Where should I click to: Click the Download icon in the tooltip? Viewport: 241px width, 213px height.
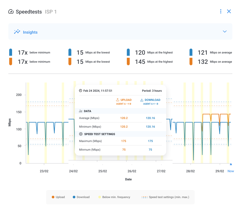point(141,100)
